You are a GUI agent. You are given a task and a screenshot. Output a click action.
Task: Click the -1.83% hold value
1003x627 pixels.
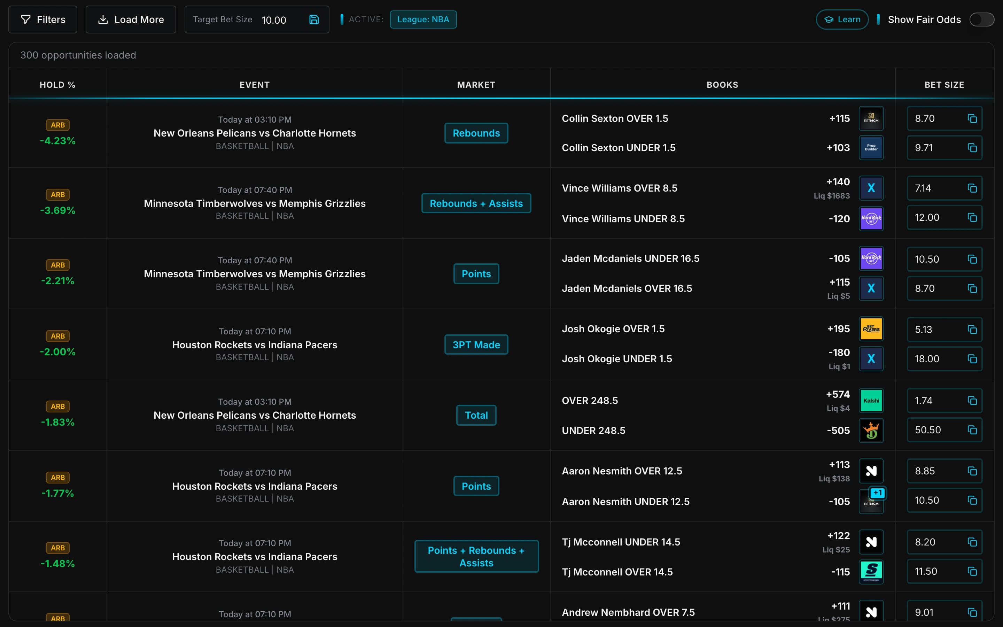[x=57, y=422]
